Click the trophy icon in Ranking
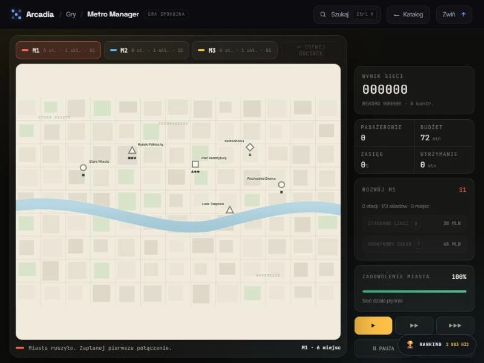Screen dimensions: 484x363 [x=410, y=344]
